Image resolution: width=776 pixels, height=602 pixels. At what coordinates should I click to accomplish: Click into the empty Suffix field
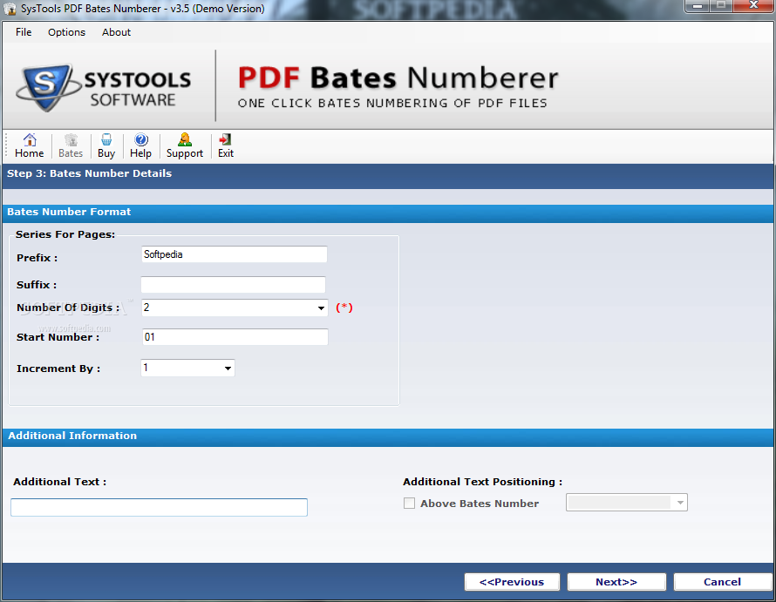tap(233, 285)
